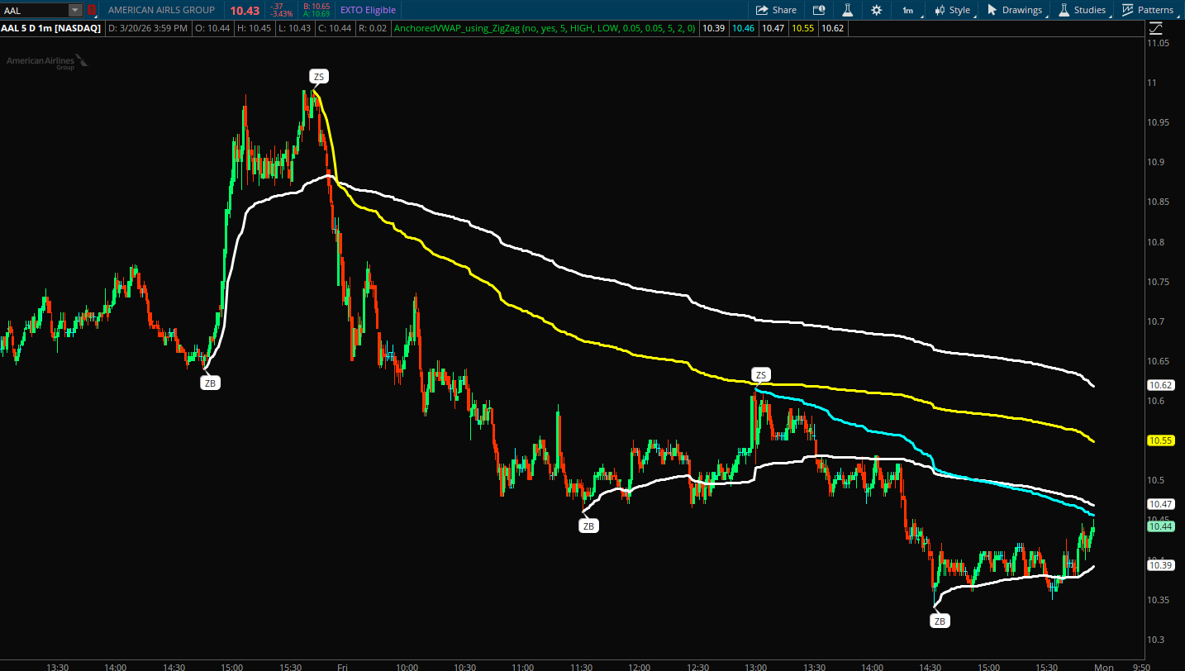Click the chart snapshot alert icon

819,10
